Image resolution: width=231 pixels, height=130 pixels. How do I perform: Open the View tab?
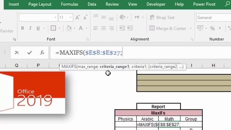pyautogui.click(x=132, y=4)
